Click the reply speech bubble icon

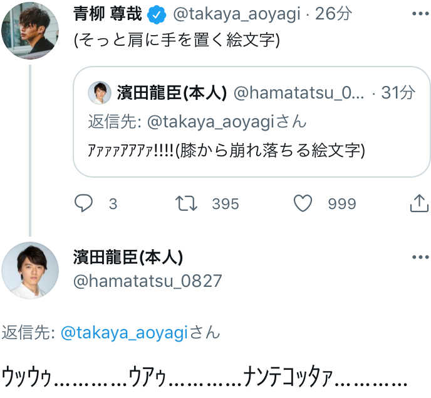coord(84,203)
